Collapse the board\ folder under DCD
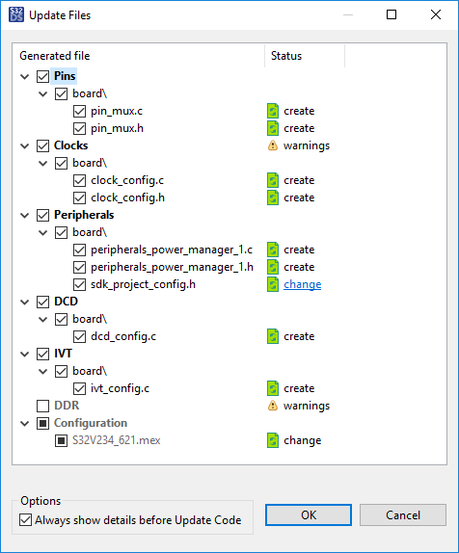 [43, 320]
